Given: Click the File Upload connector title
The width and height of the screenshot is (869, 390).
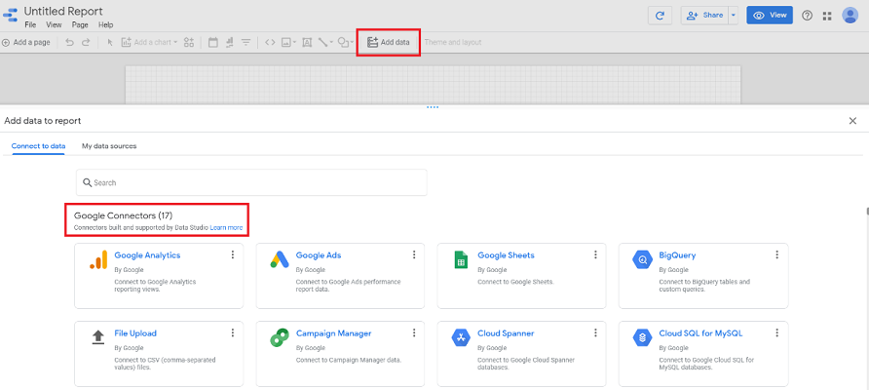Looking at the screenshot, I should pyautogui.click(x=135, y=333).
